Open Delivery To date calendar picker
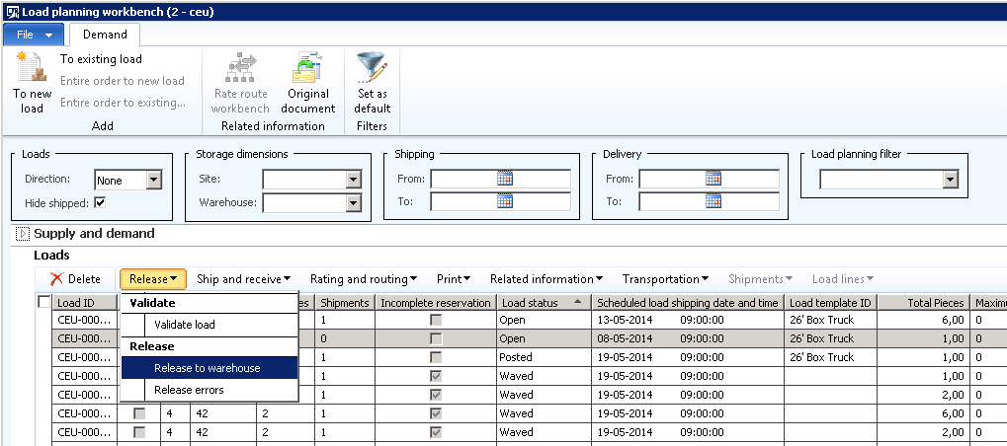1007x446 pixels. (x=713, y=201)
